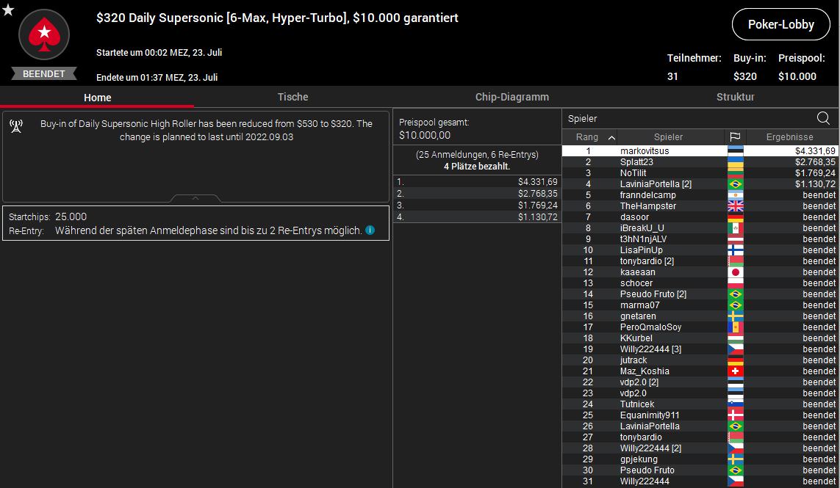840x488 pixels.
Task: Click the Re-Entry info icon
Action: click(x=370, y=230)
